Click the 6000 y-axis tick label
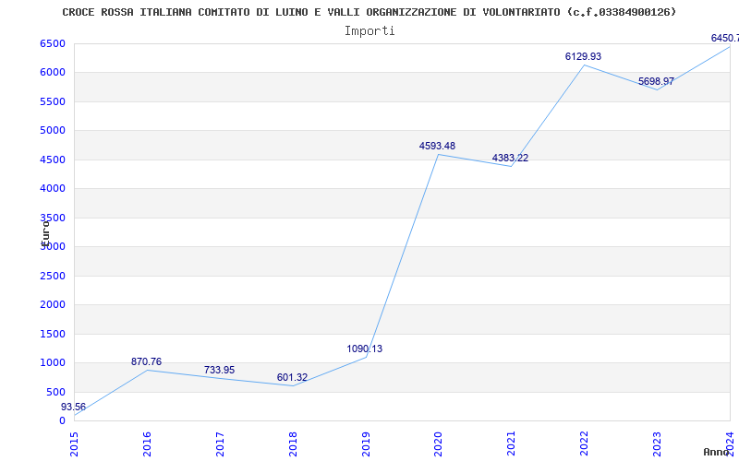This screenshot has width=739, height=461. pyautogui.click(x=53, y=73)
